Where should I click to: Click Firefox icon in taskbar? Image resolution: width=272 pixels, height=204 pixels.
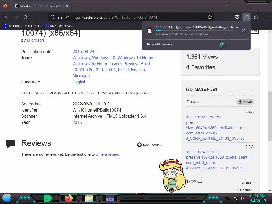(68, 198)
